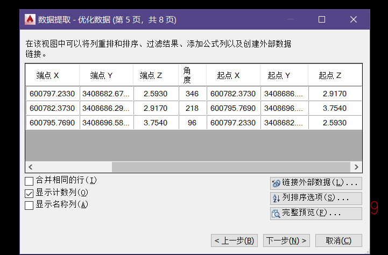
Task: Close the data extraction dialog
Action: click(353, 19)
